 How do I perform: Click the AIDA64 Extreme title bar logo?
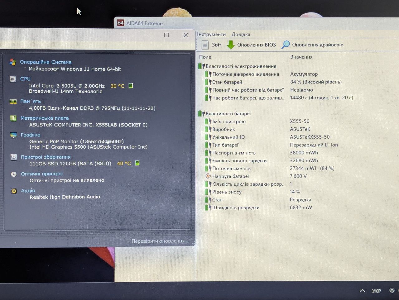(121, 23)
